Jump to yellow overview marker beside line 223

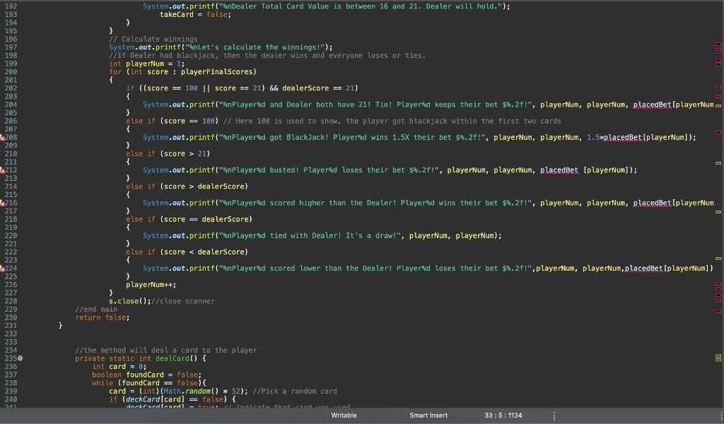pyautogui.click(x=718, y=259)
